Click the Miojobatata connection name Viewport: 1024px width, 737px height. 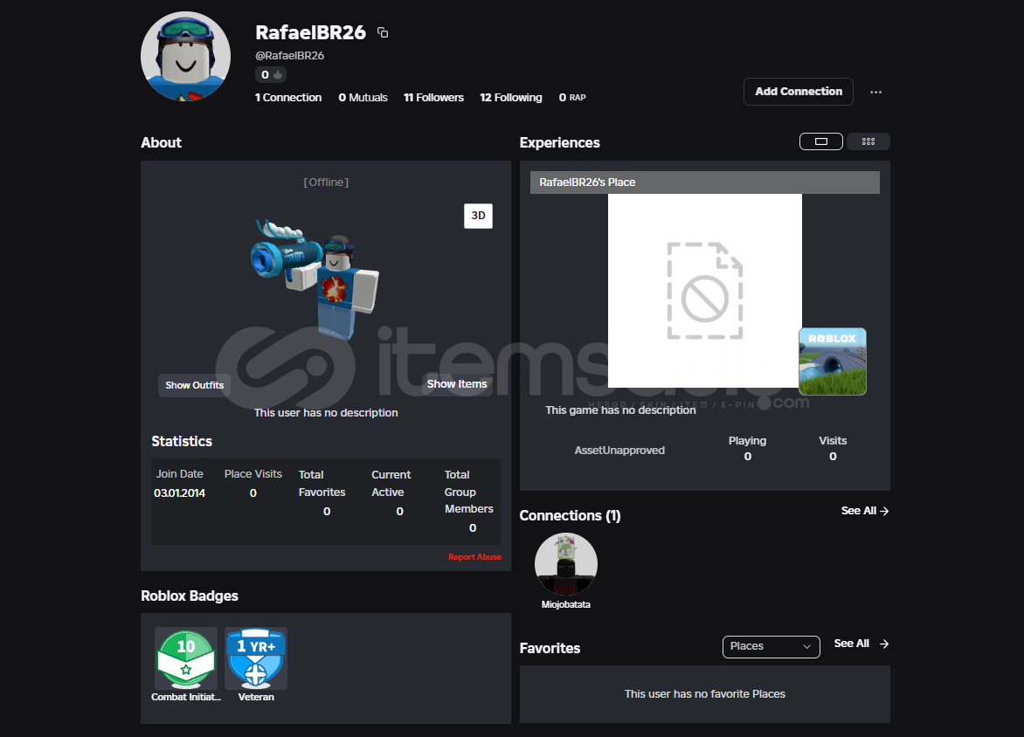pos(565,605)
